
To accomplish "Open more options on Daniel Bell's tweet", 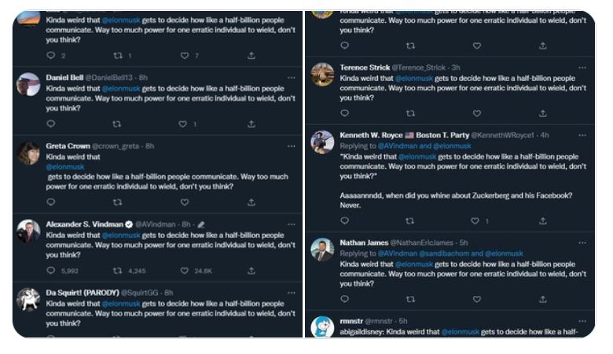I will click(x=291, y=78).
